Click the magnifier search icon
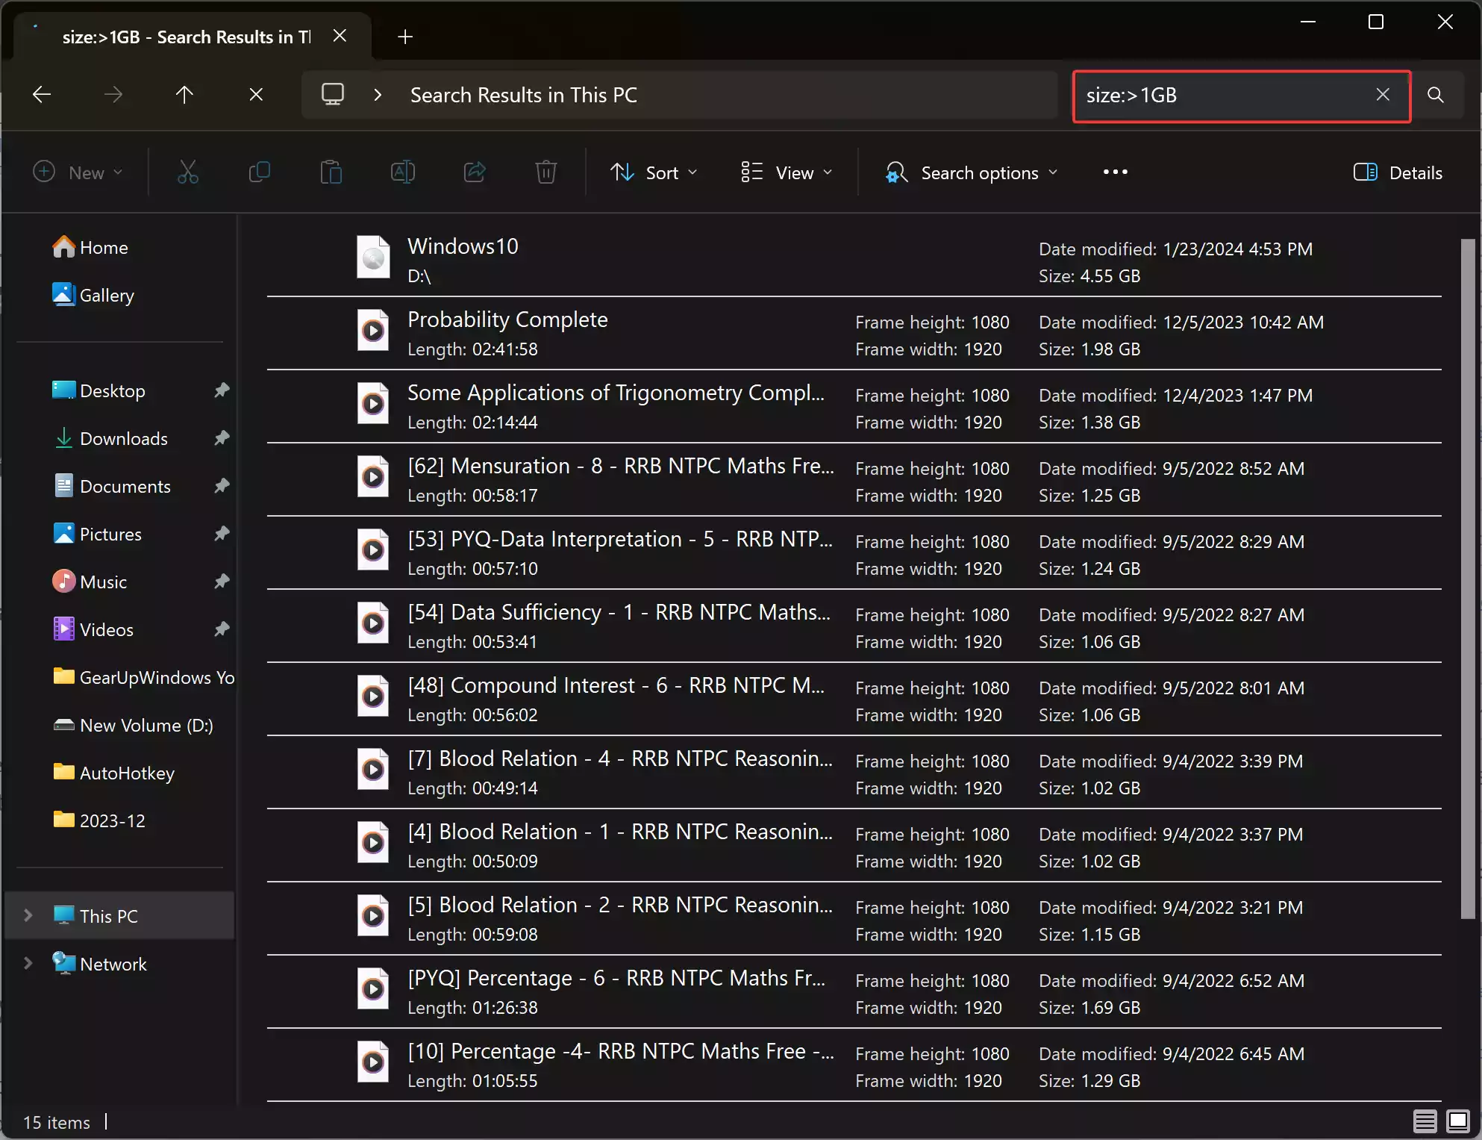1482x1140 pixels. 1435,95
